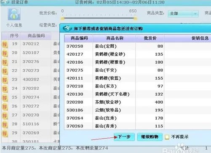211x153 pixels.
Task: Select the 云烟(软珍品) row
Action: click(x=138, y=110)
